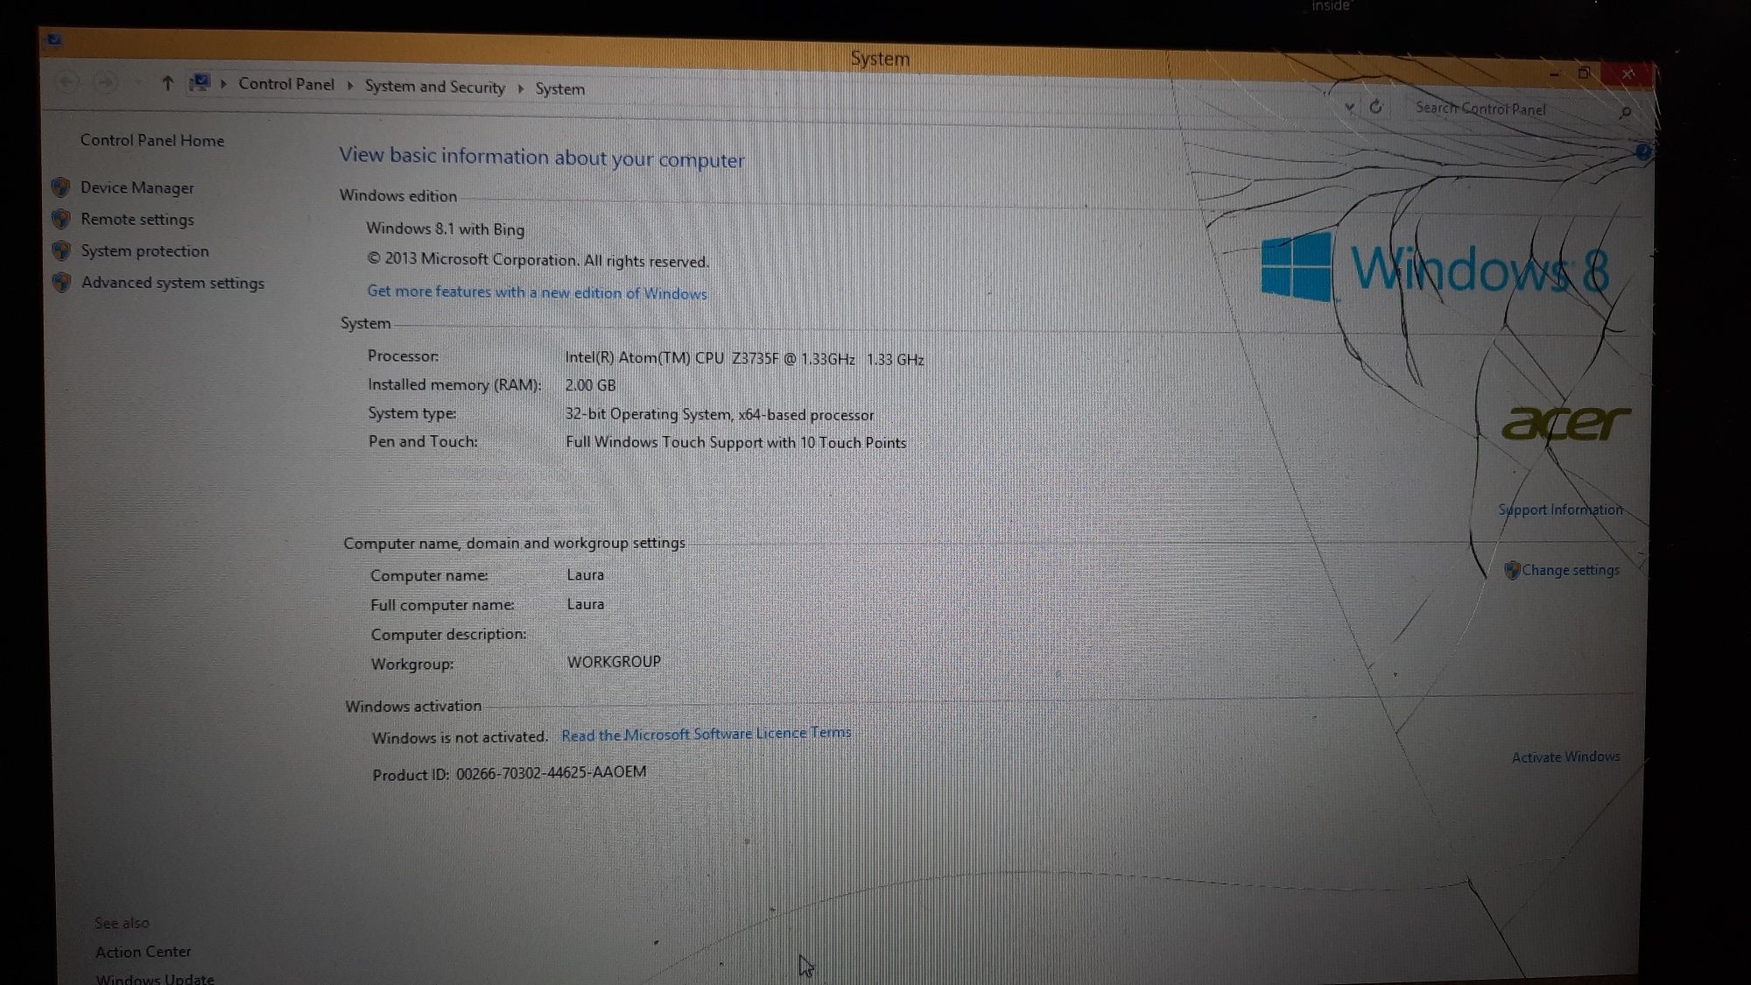Click the Windows 8 logo
Viewport: 1751px width, 985px height.
1435,267
